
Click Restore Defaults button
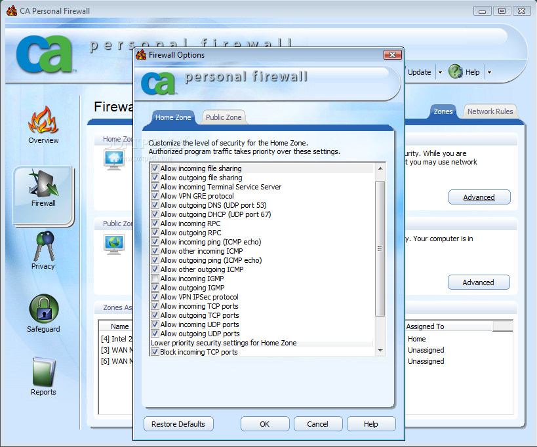click(178, 424)
